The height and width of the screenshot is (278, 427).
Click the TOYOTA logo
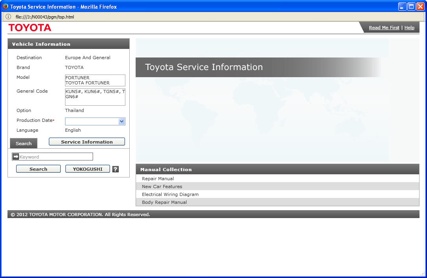(x=30, y=28)
